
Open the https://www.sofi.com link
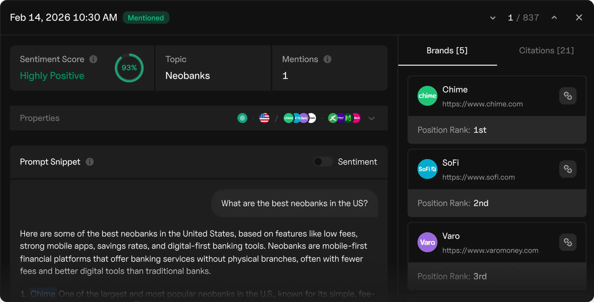coord(478,177)
